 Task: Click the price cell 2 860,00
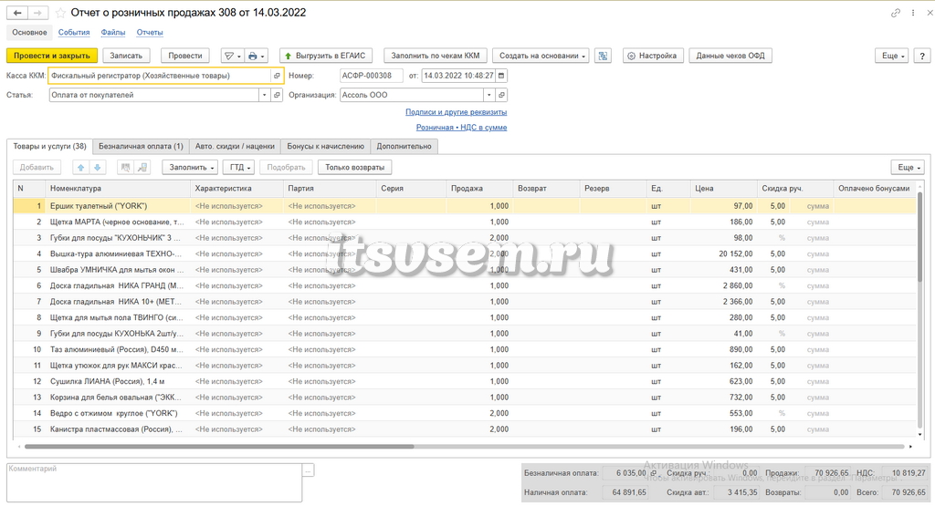[x=723, y=285]
